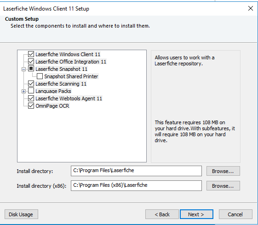258x225 pixels.
Task: Open the Disk Usage dialog
Action: [x=21, y=214]
